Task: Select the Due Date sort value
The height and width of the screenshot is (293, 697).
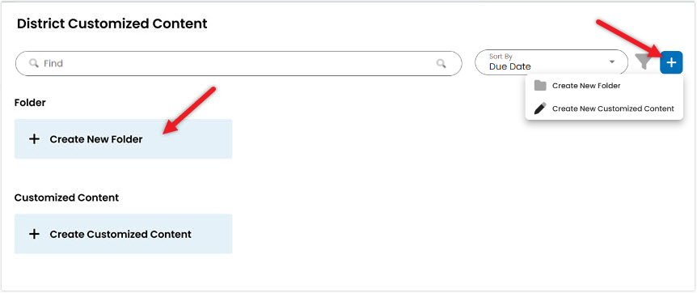Action: point(510,67)
